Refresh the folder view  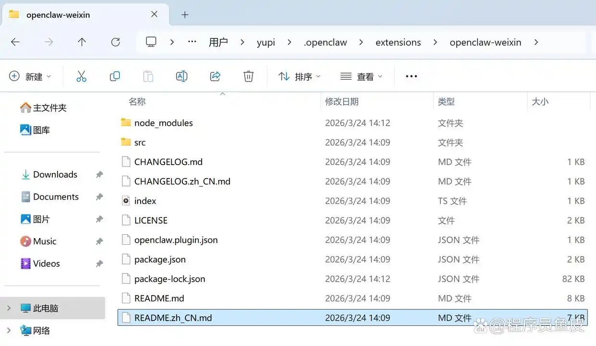115,42
